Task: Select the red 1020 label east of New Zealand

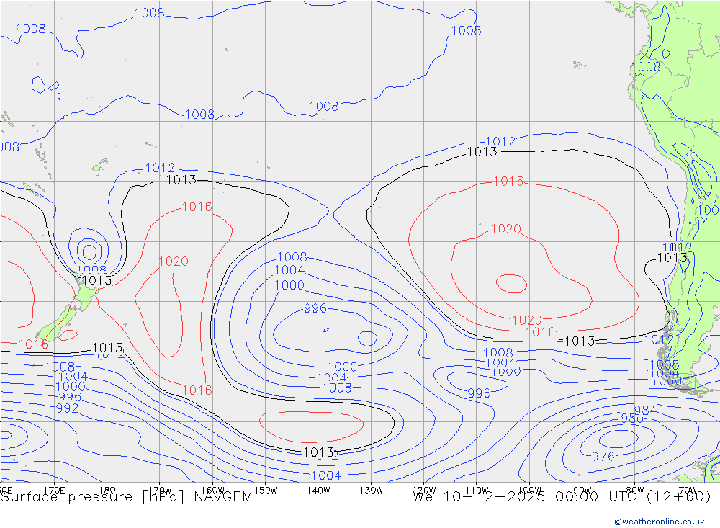Action: (x=174, y=261)
